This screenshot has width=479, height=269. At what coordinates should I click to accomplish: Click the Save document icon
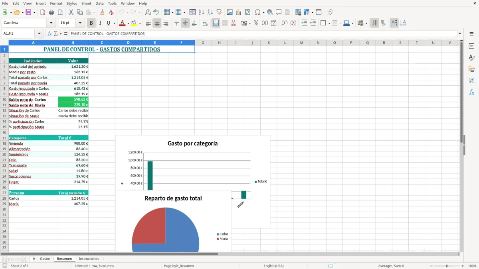tap(28, 12)
